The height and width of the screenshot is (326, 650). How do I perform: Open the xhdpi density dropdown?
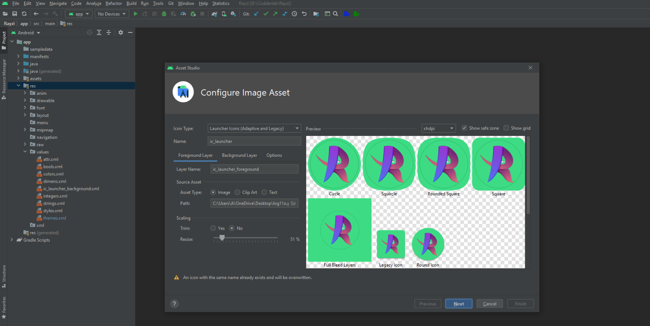point(438,128)
